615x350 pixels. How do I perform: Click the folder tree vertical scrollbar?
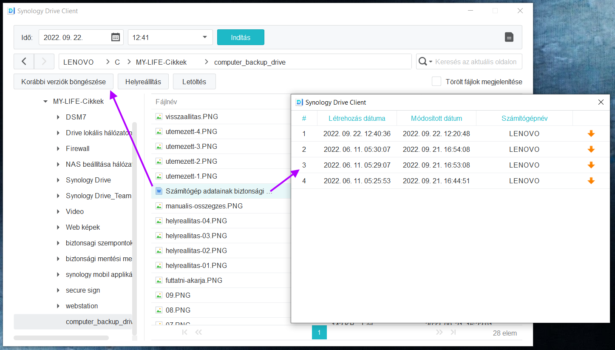point(135,230)
